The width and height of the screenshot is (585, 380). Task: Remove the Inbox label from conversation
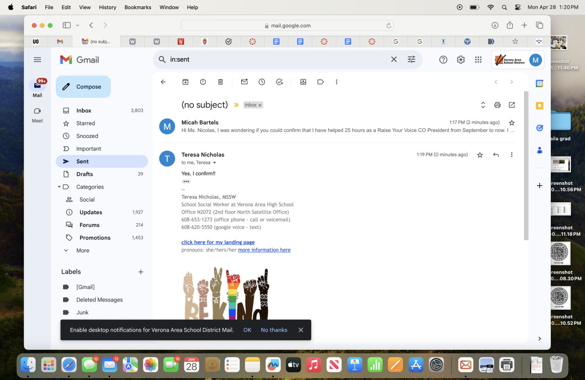point(260,105)
